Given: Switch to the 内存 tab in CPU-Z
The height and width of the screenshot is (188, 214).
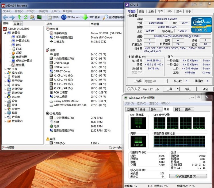Looking at the screenshot, I should coord(160,12).
